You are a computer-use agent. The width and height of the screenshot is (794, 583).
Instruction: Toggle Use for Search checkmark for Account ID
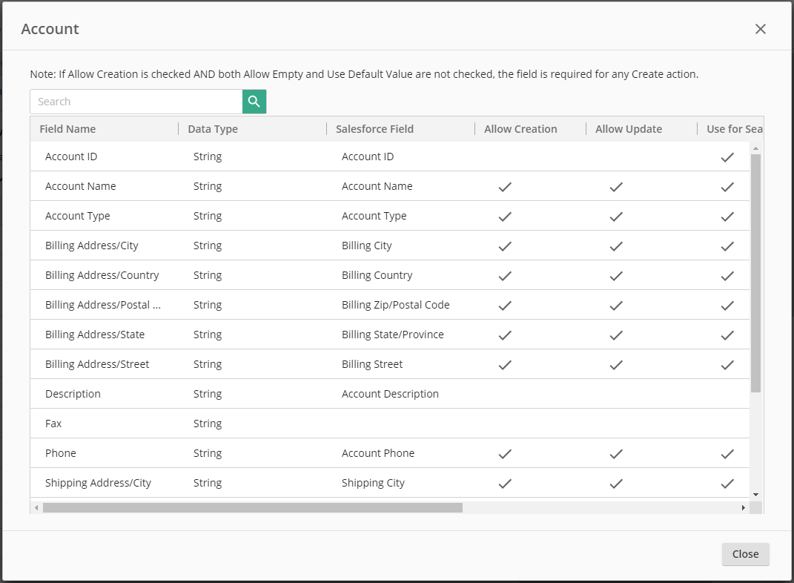(727, 157)
